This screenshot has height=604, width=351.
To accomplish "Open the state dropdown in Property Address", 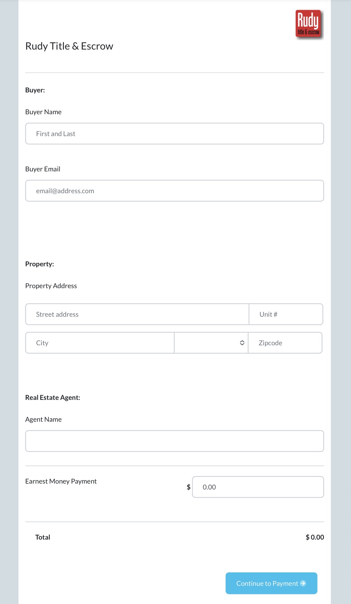I will [x=211, y=343].
